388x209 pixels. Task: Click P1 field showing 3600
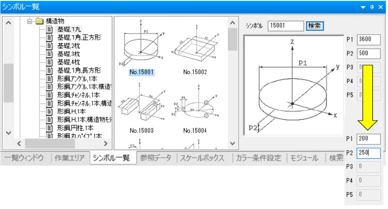tap(368, 40)
